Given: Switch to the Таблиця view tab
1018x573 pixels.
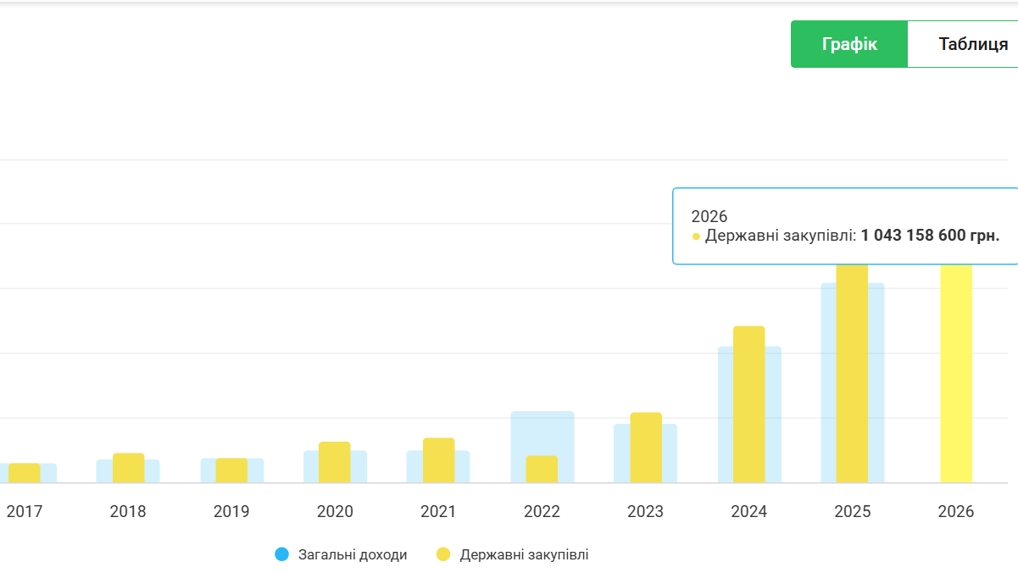Looking at the screenshot, I should pos(971,44).
